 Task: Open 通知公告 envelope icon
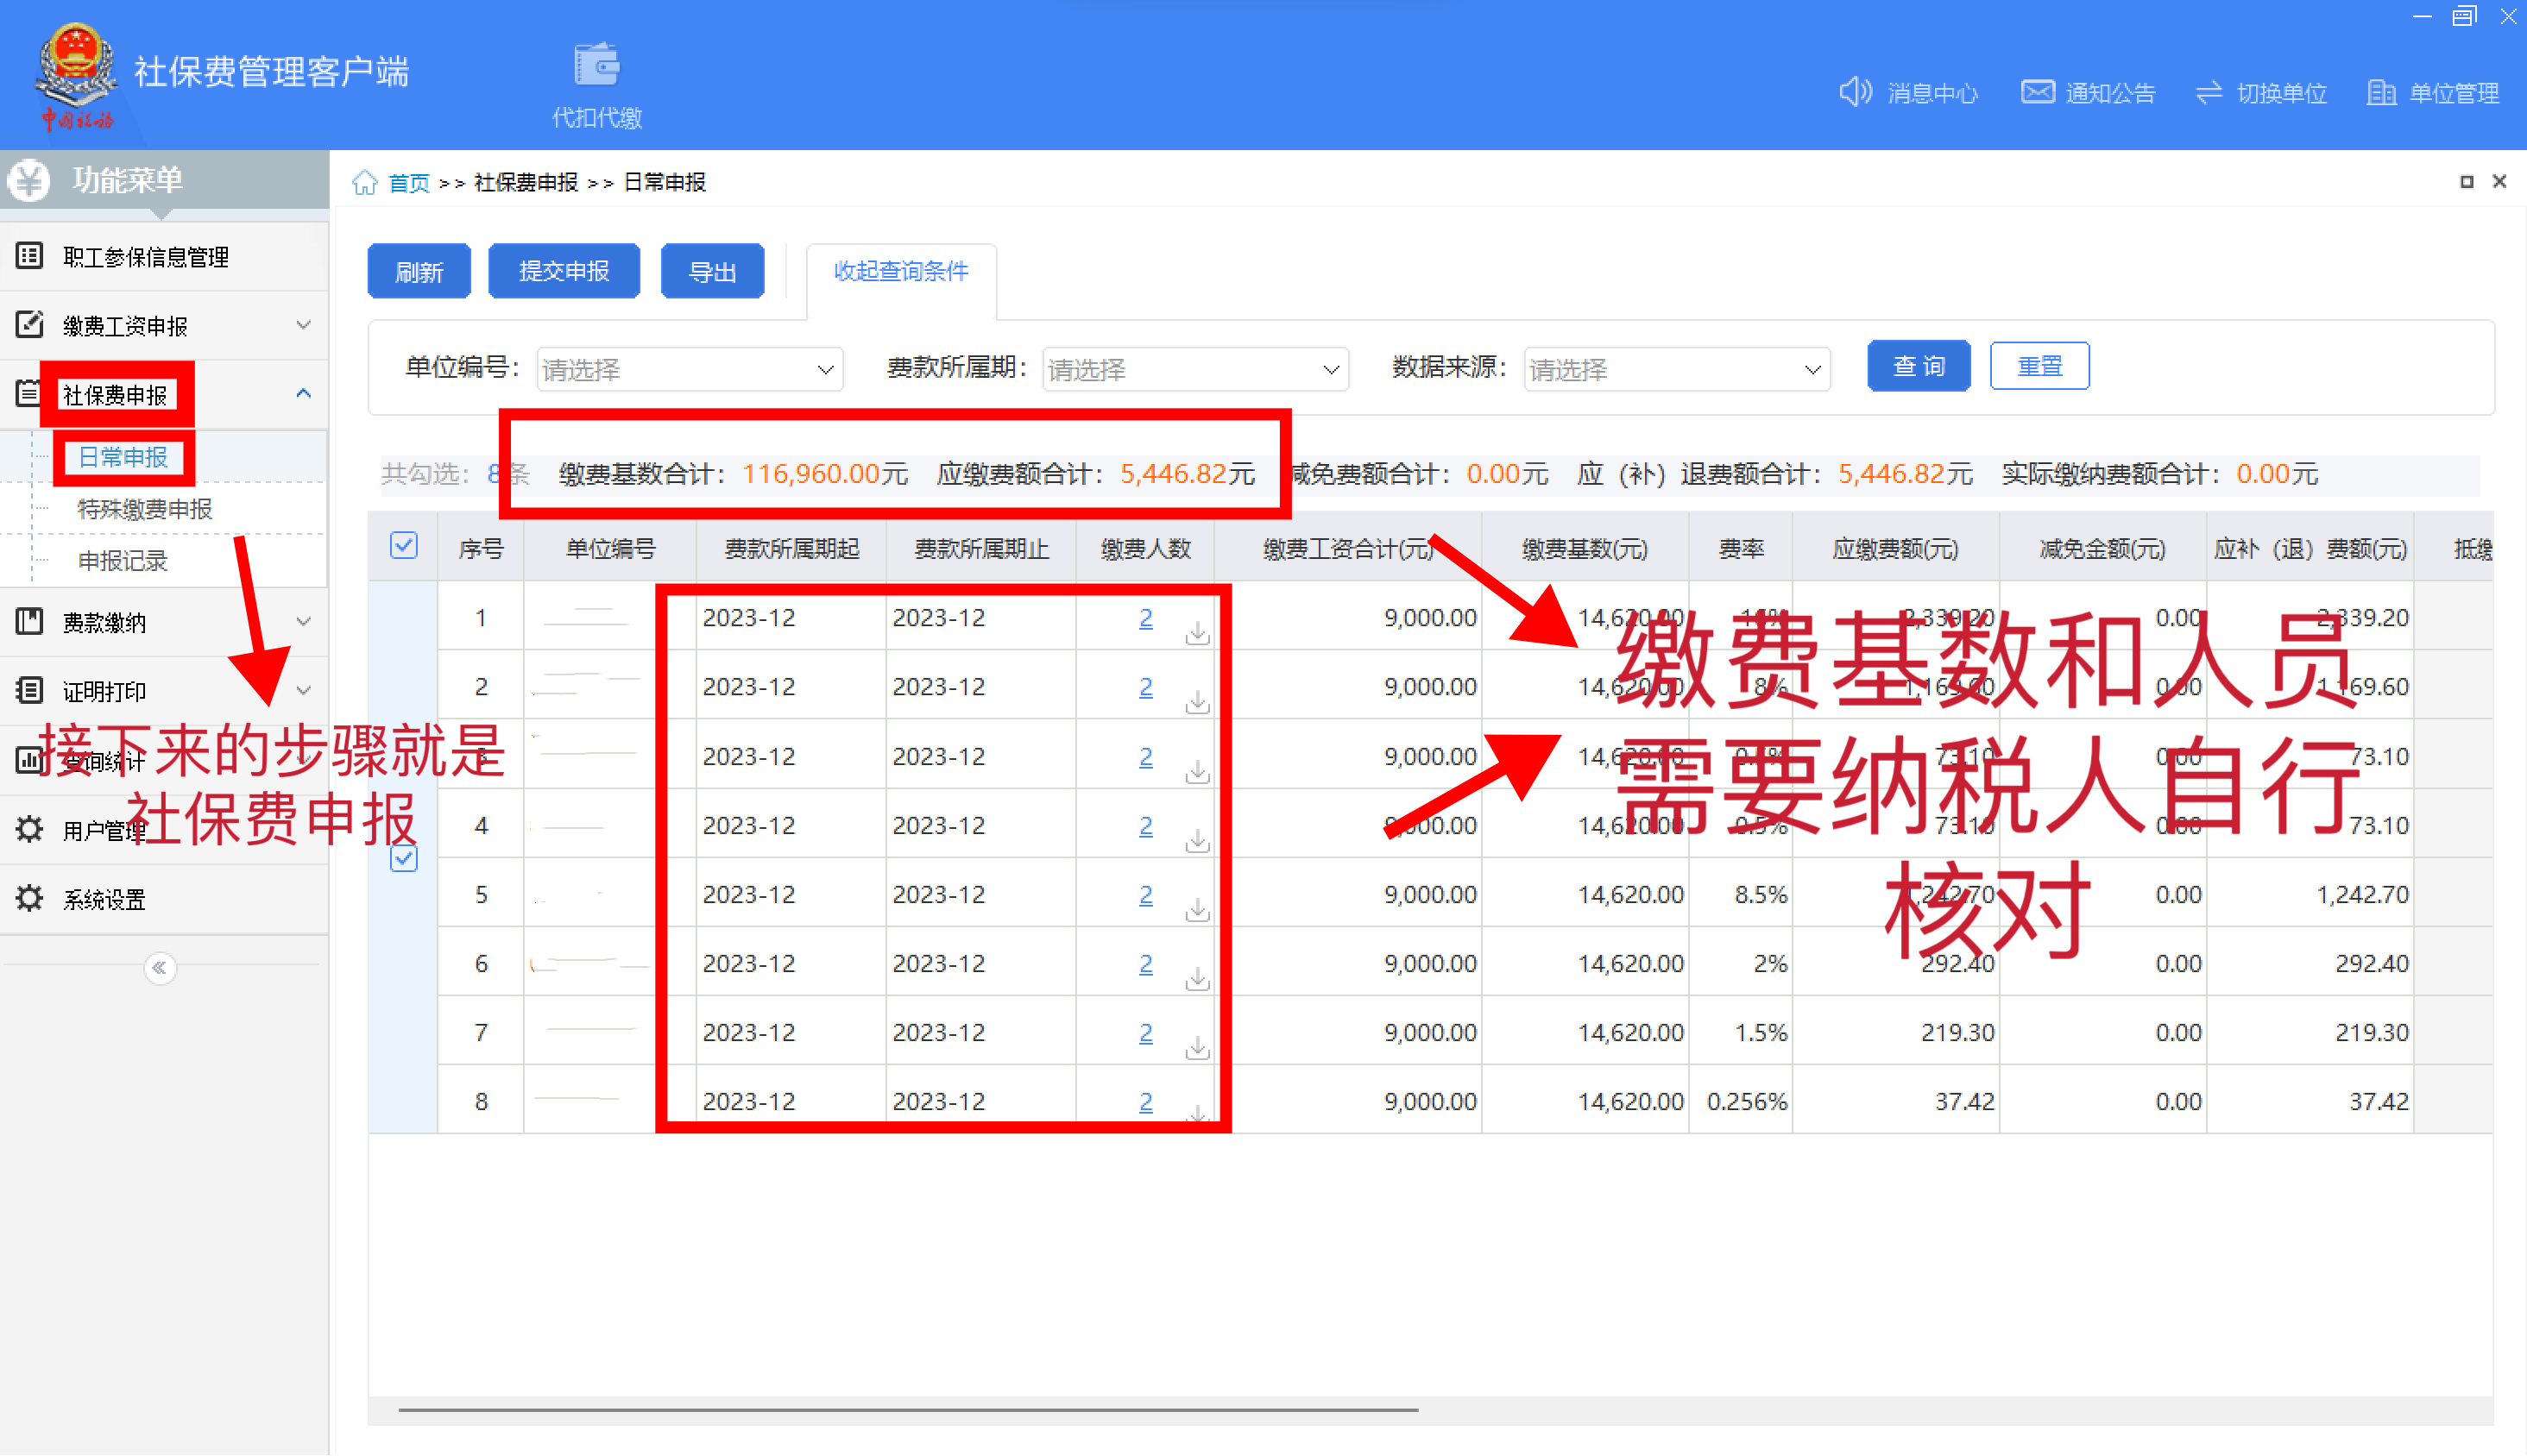pos(2037,92)
